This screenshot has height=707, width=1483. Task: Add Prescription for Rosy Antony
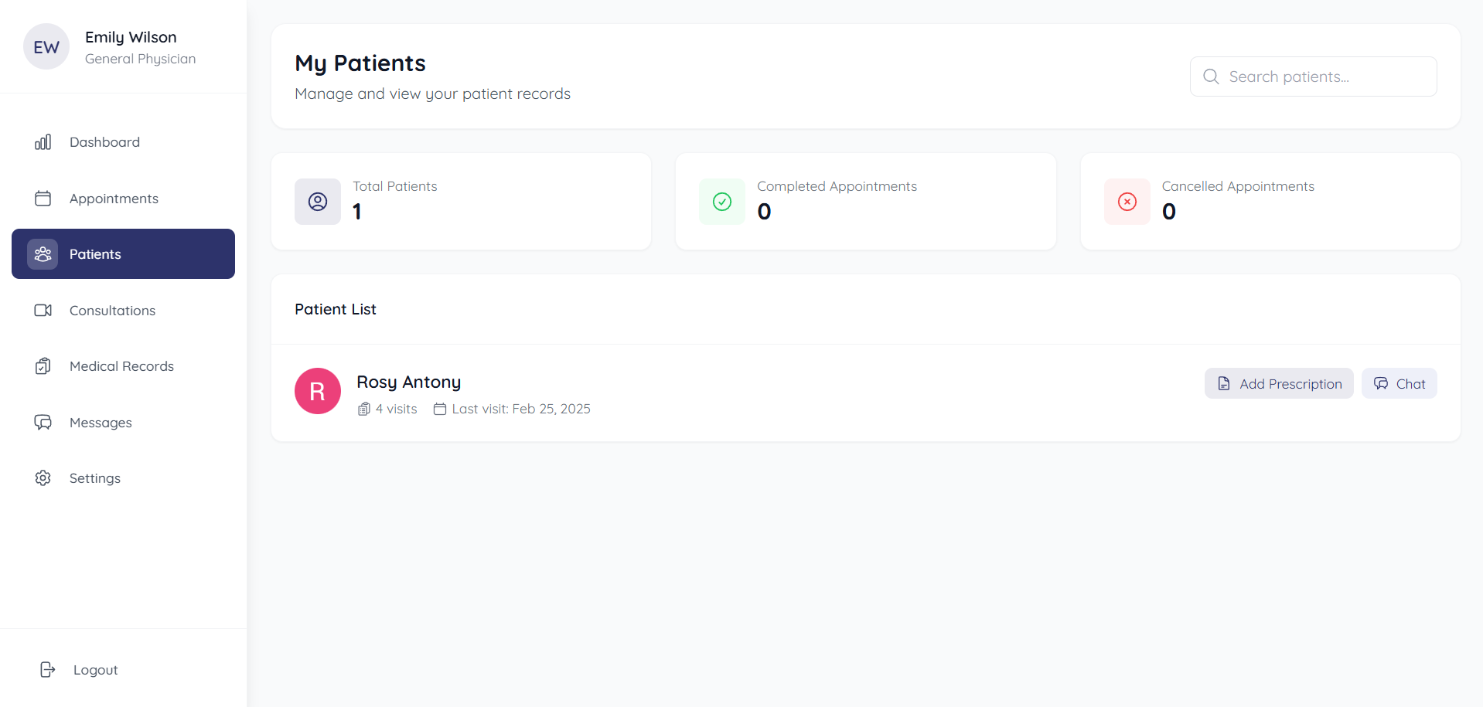coord(1279,384)
